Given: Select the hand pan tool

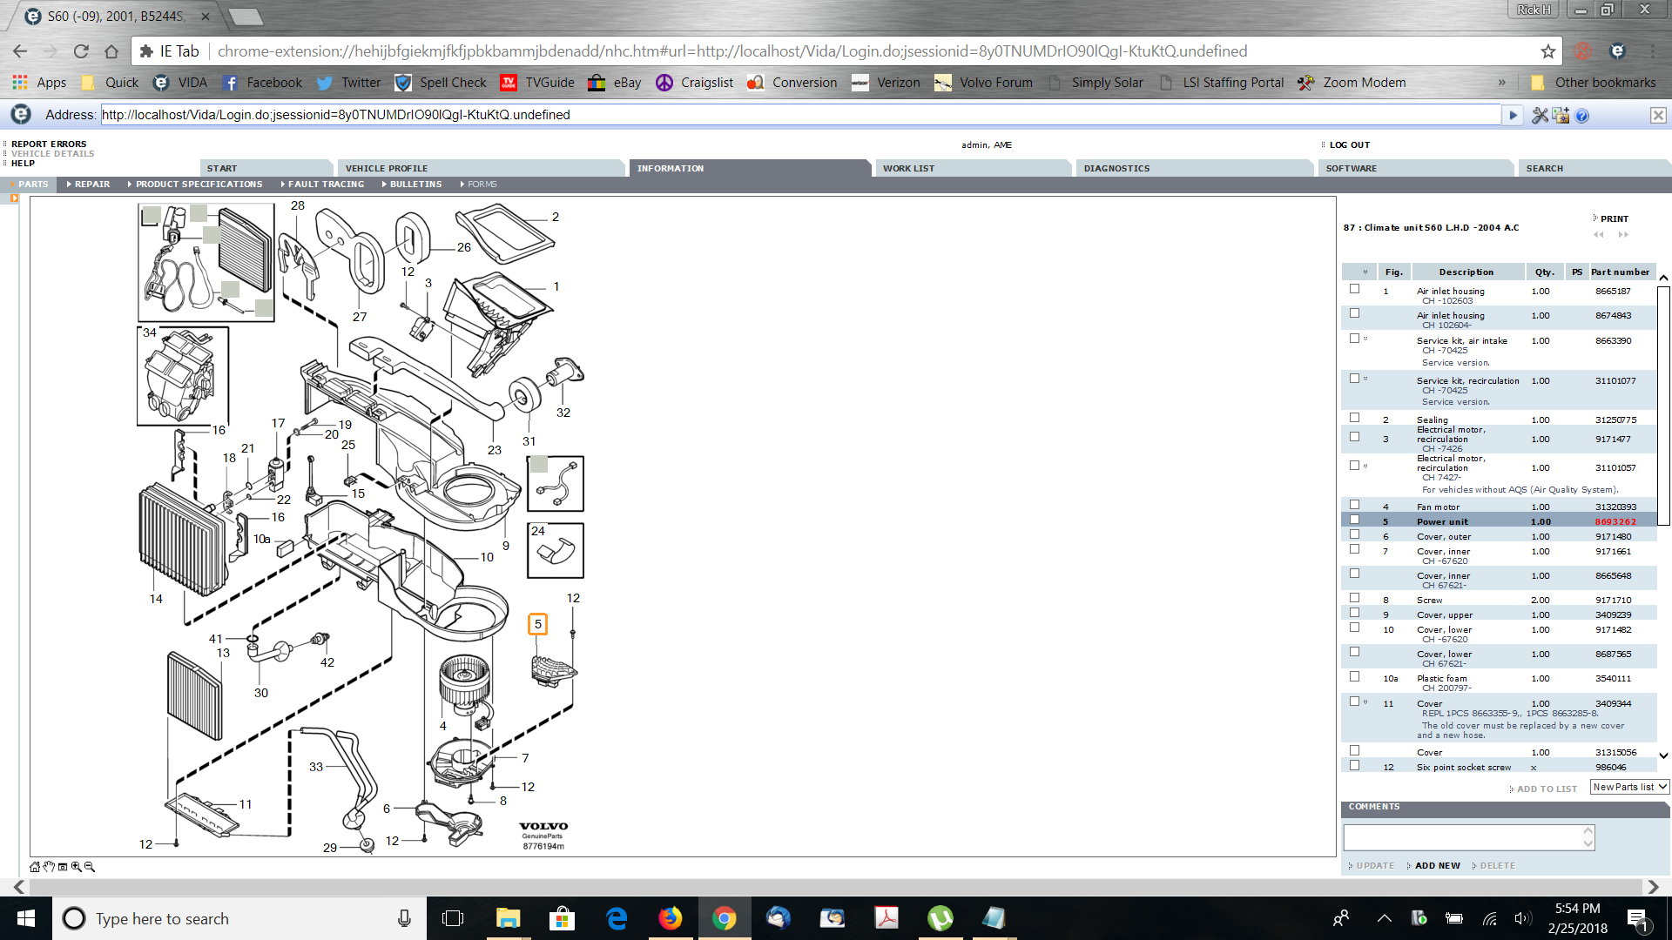Looking at the screenshot, I should point(49,867).
